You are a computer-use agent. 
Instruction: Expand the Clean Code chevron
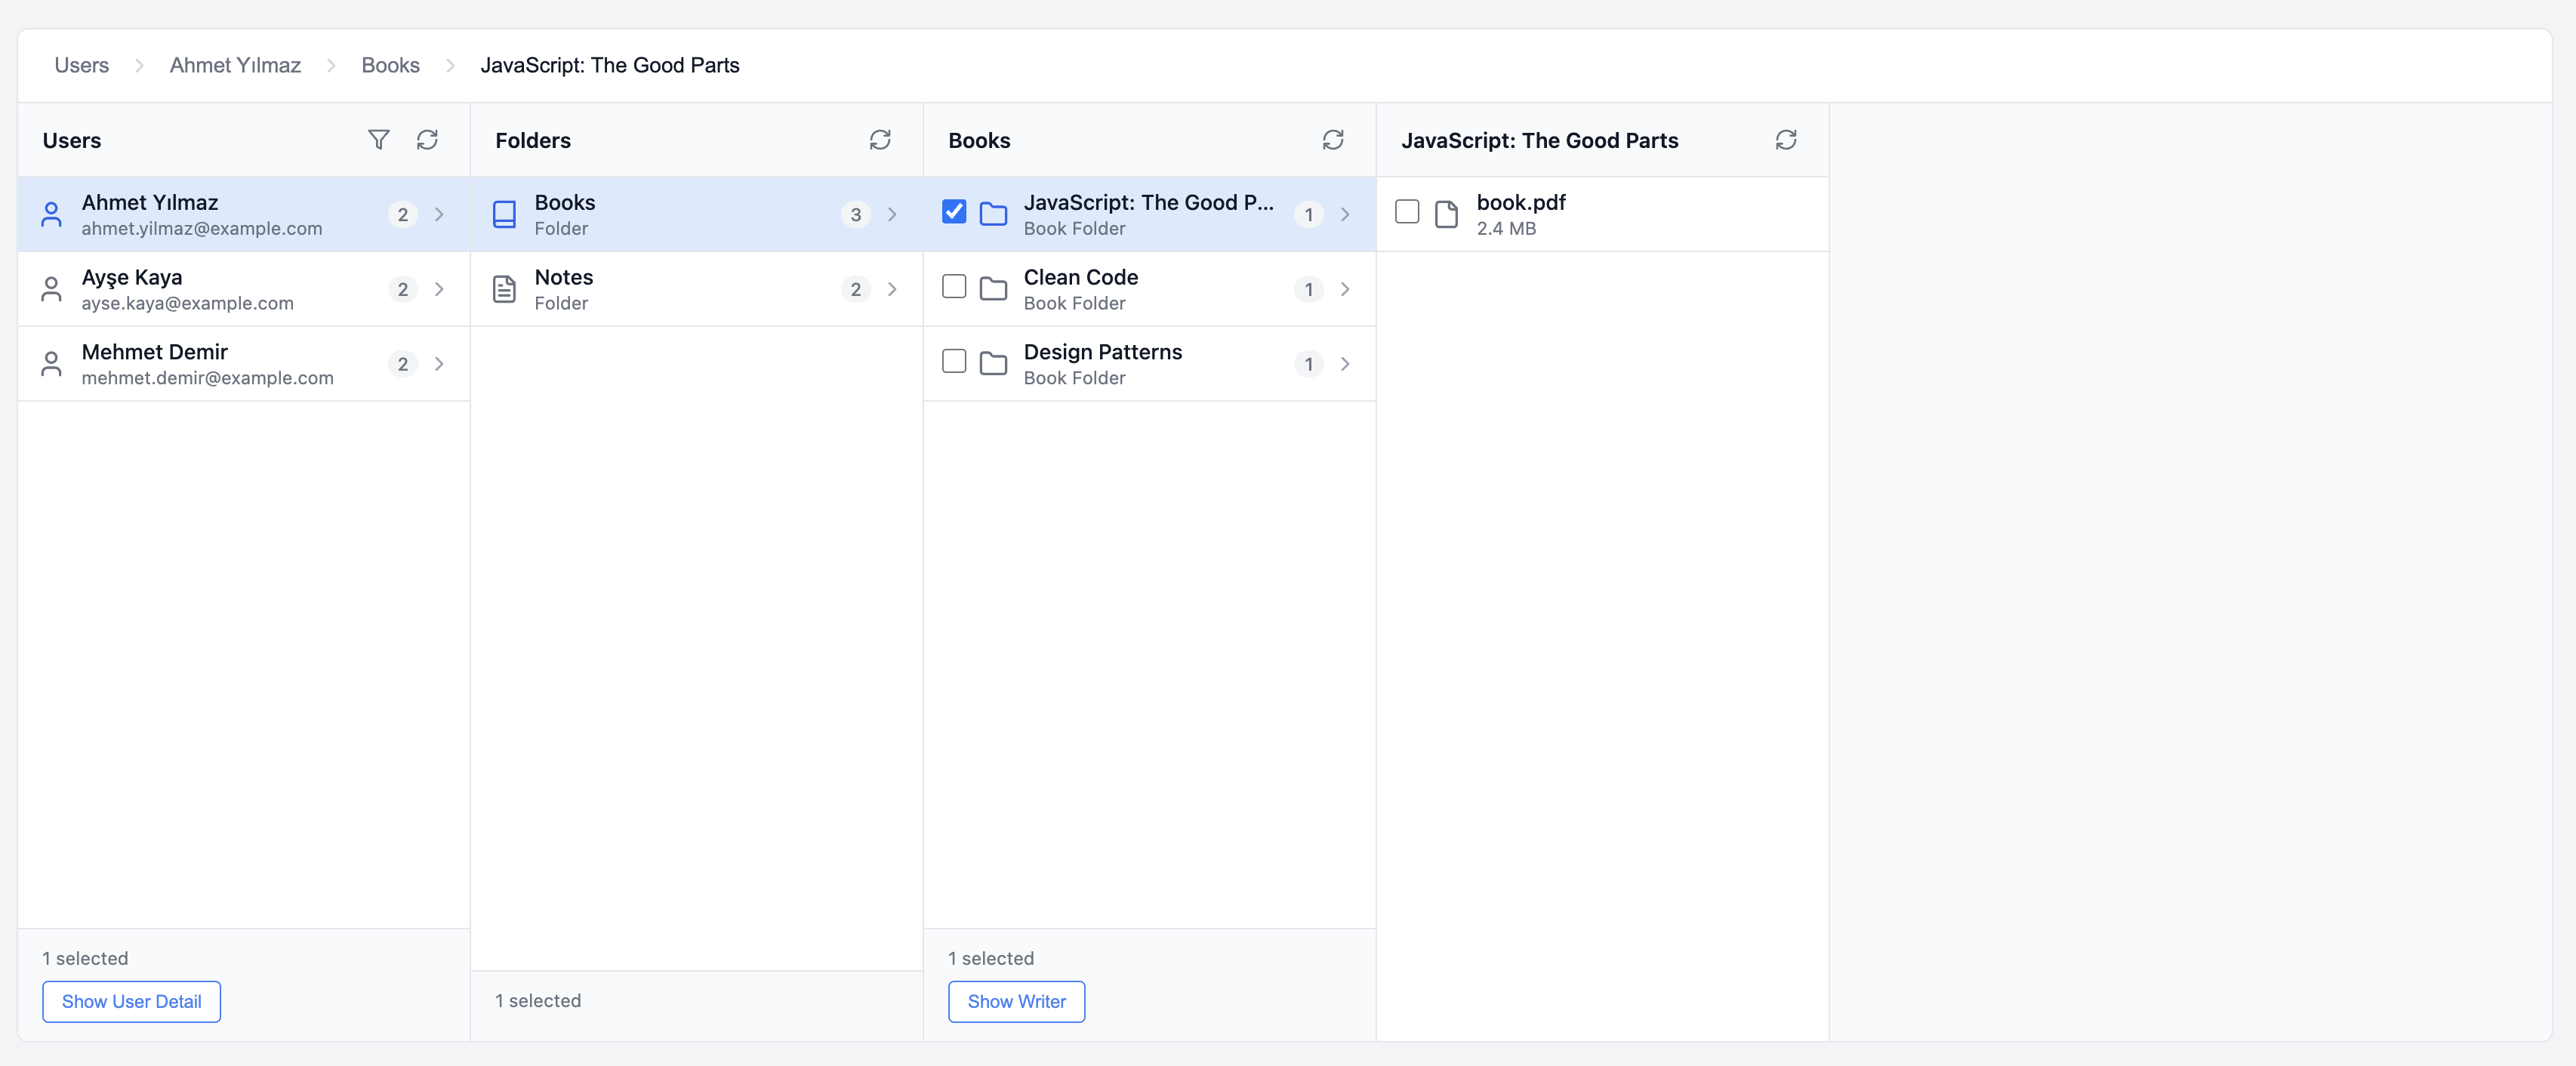(1345, 289)
